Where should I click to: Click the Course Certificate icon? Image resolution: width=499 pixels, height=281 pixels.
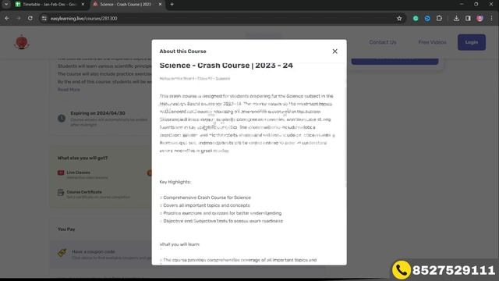(61, 193)
